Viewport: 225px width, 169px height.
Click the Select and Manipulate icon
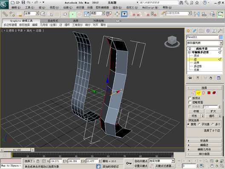(117, 14)
